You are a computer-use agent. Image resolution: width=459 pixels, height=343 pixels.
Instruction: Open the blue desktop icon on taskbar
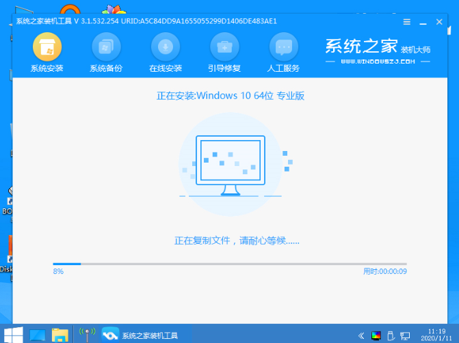click(37, 334)
